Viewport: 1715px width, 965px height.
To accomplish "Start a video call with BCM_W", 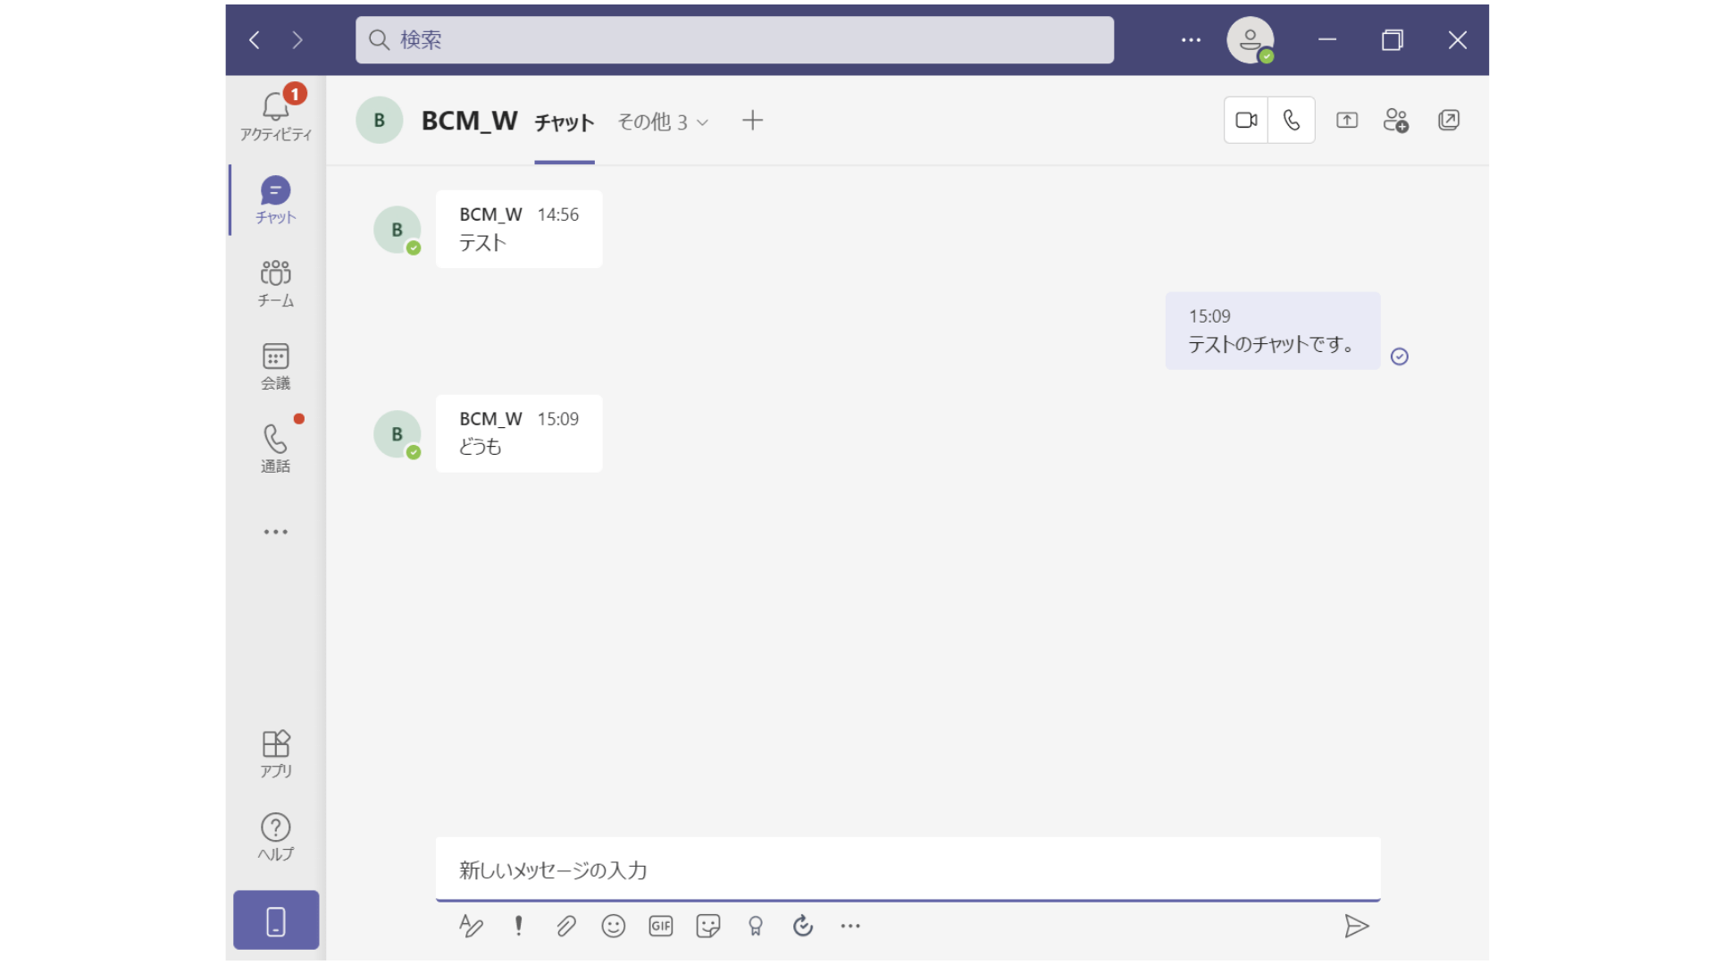I will tap(1246, 121).
